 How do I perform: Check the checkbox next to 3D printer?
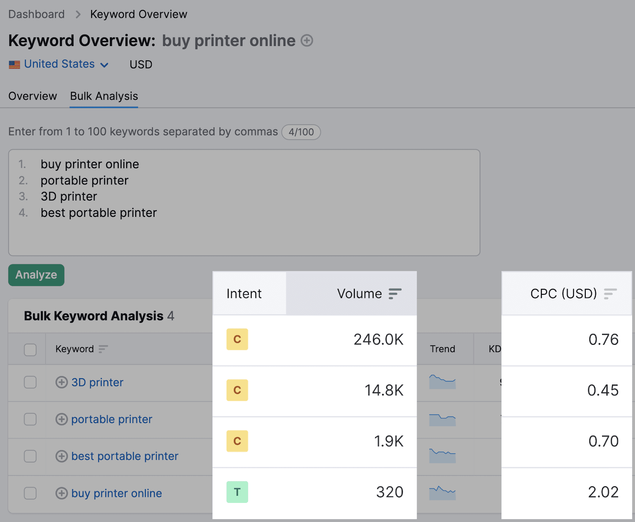(30, 382)
